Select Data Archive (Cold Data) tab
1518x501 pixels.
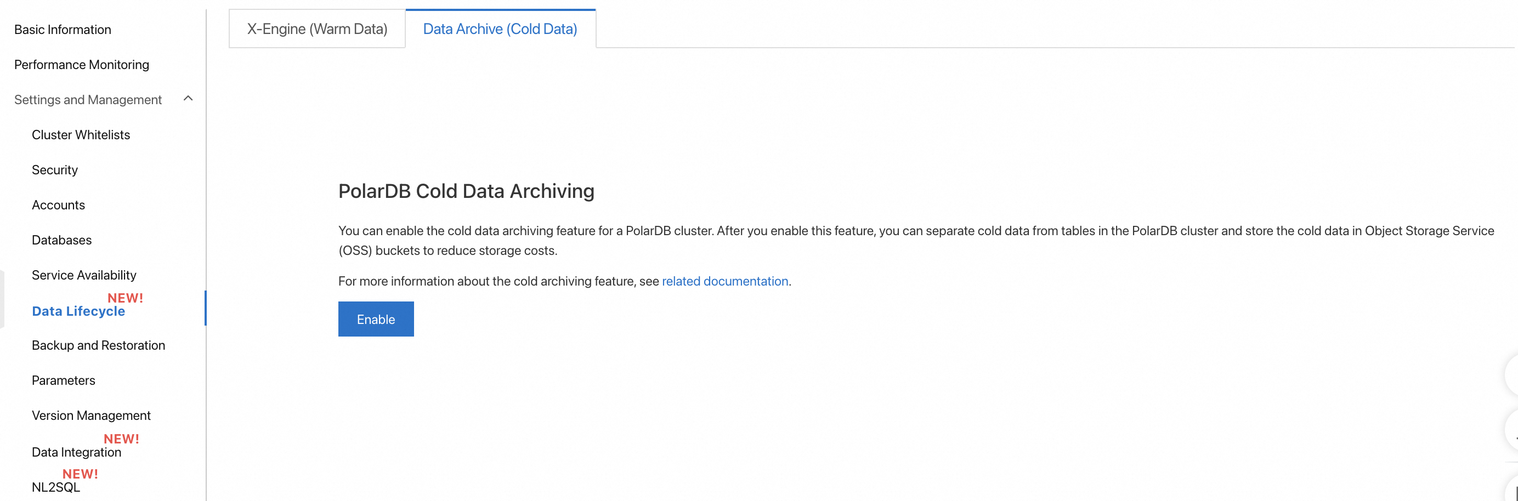[x=500, y=29]
